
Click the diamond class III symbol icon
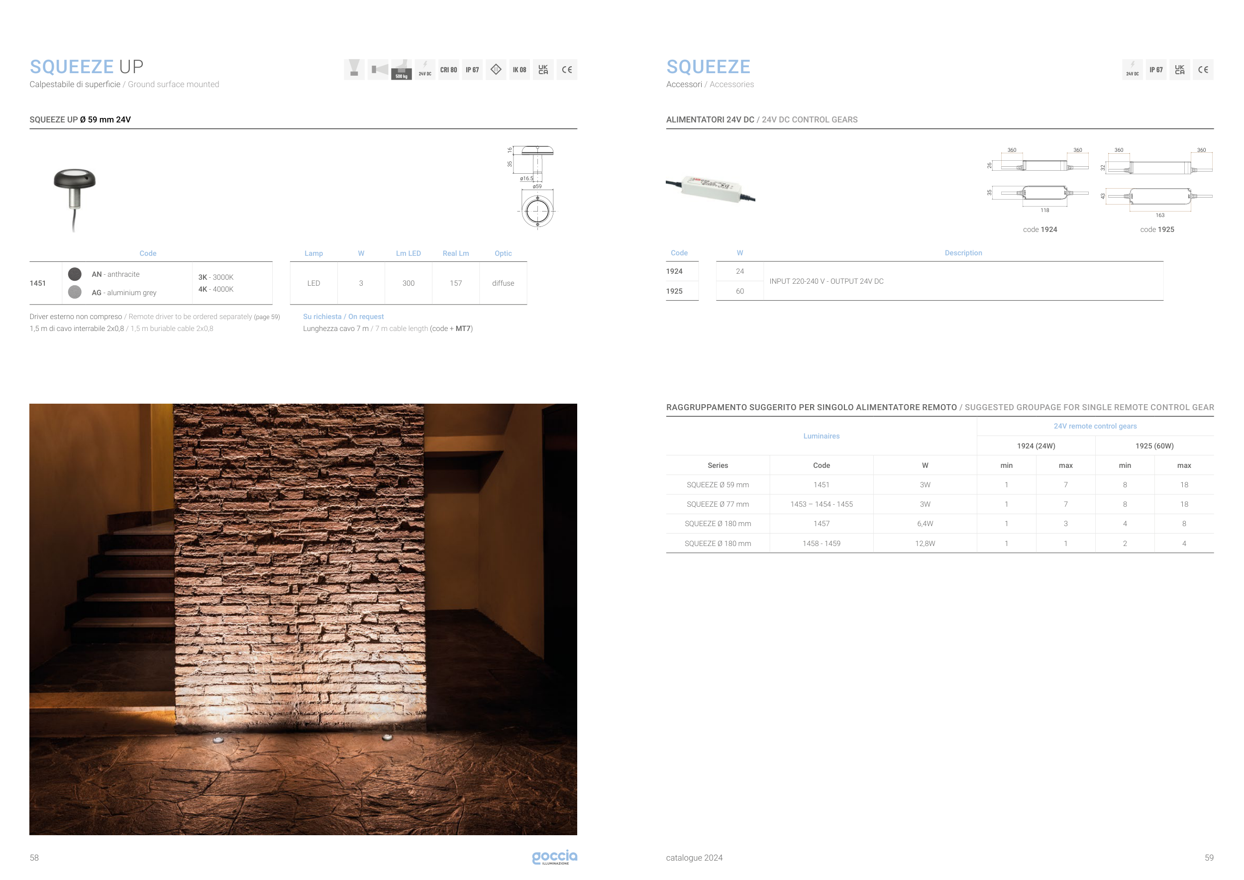coord(496,69)
